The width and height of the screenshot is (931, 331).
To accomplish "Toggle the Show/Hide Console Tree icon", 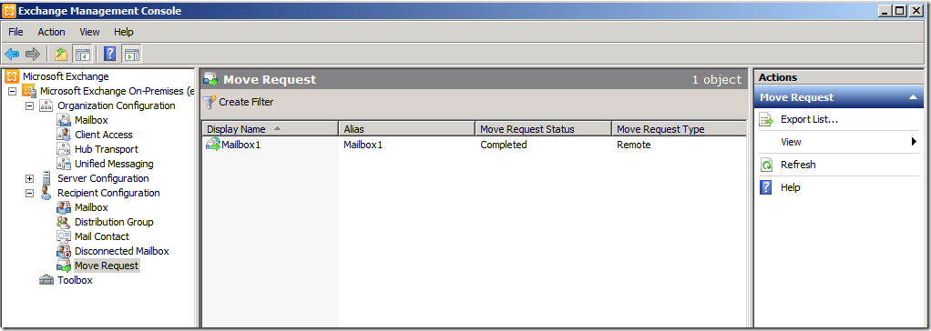I will point(82,55).
